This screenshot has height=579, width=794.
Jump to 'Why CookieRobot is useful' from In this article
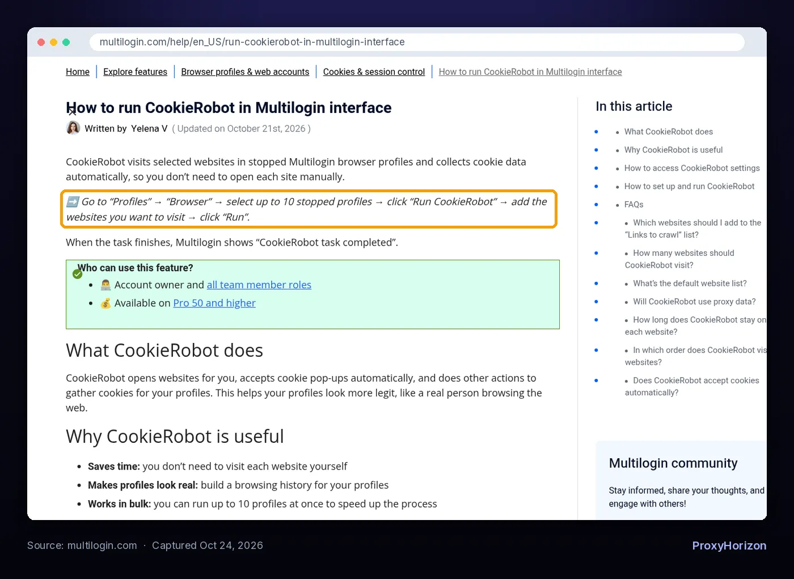(x=674, y=150)
